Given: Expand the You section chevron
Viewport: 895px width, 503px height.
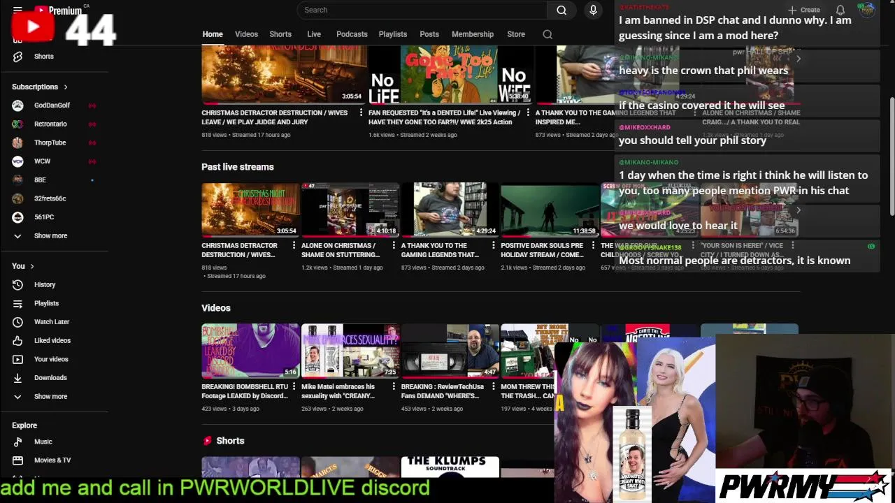Looking at the screenshot, I should click(31, 266).
